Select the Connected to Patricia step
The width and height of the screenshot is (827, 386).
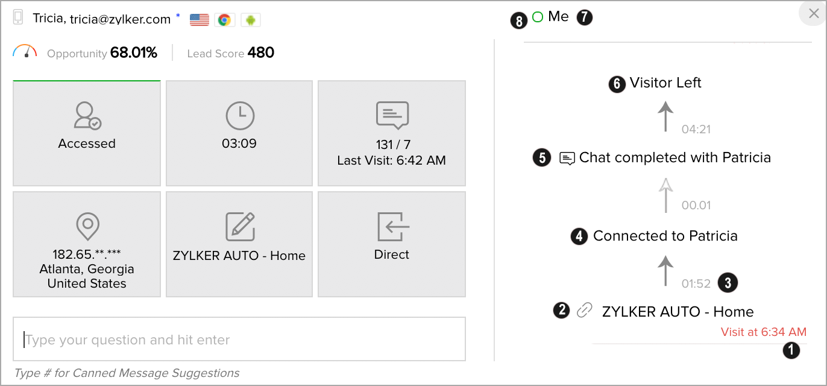click(x=665, y=236)
